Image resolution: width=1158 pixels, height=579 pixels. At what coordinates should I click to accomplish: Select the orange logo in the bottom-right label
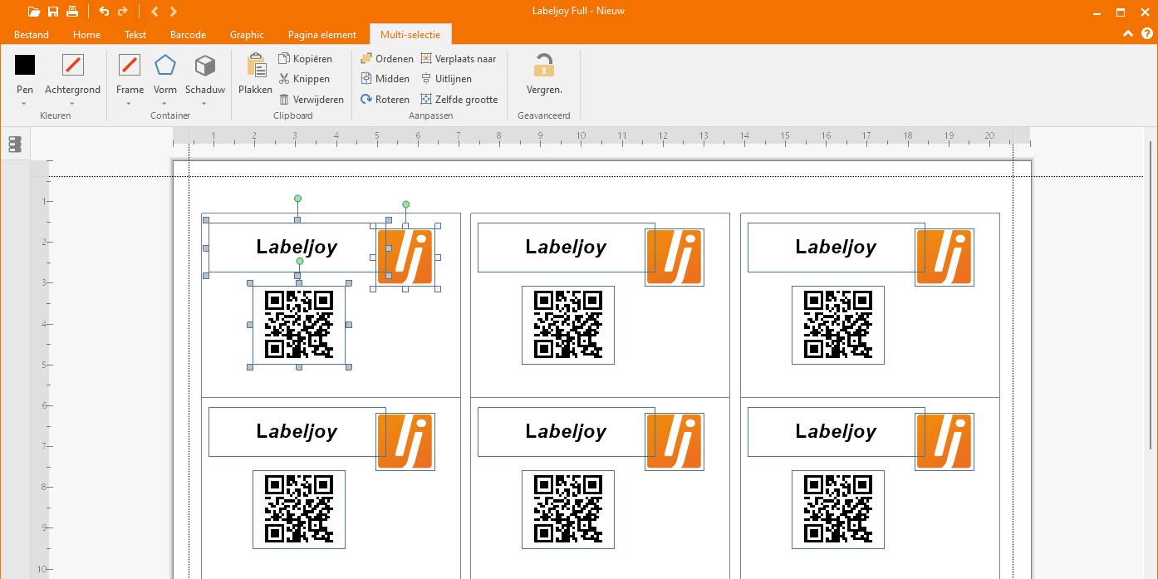[945, 441]
